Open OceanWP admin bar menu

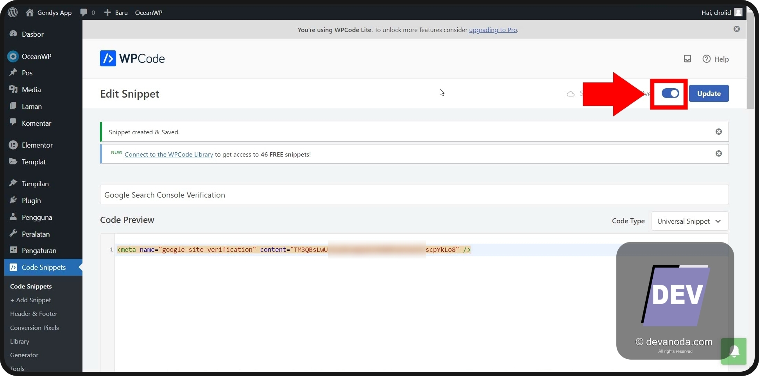tap(149, 12)
